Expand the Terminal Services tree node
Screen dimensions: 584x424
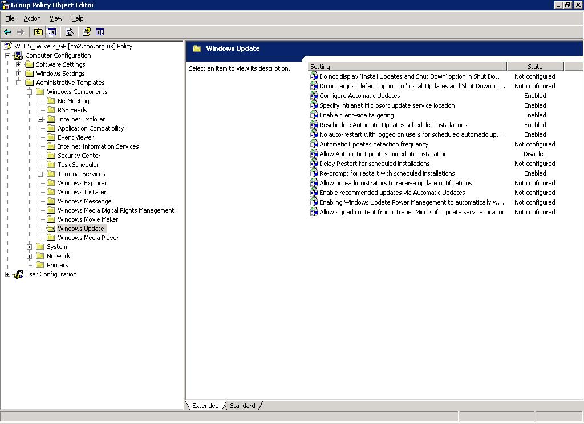tap(40, 174)
